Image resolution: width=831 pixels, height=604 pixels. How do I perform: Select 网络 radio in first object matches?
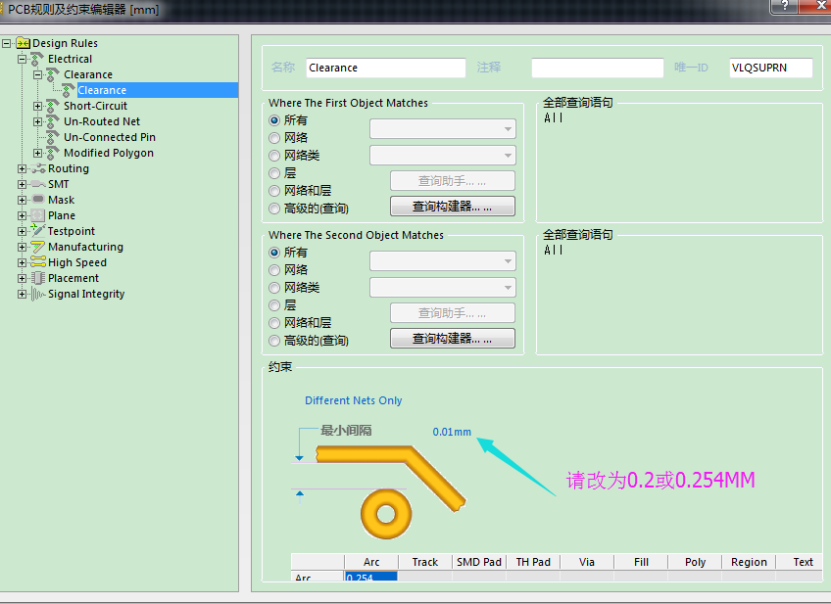pyautogui.click(x=274, y=138)
